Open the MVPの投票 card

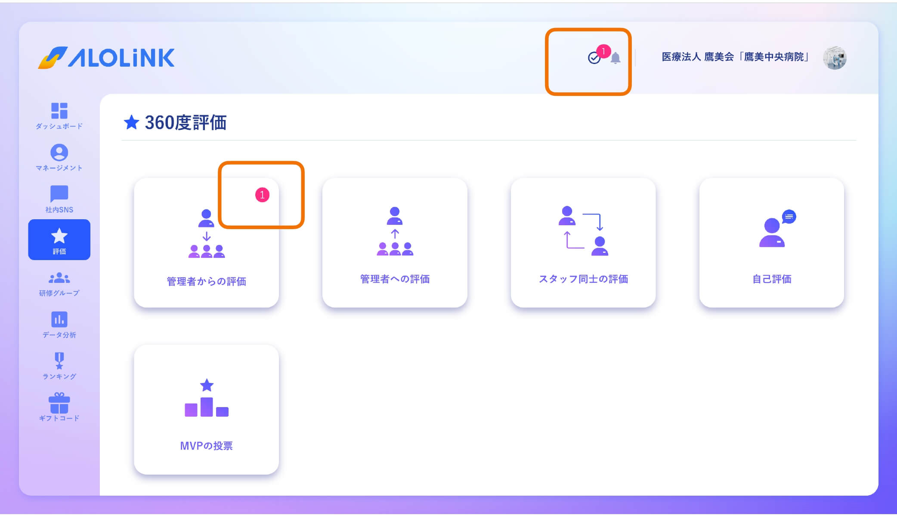207,408
